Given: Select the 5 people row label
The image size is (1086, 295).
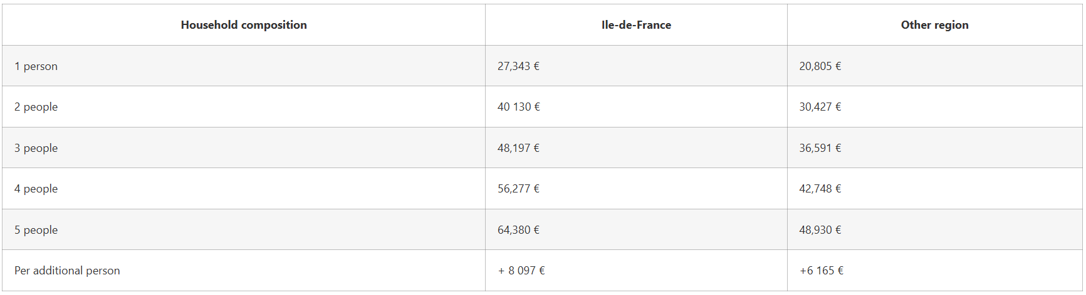Looking at the screenshot, I should pyautogui.click(x=36, y=230).
